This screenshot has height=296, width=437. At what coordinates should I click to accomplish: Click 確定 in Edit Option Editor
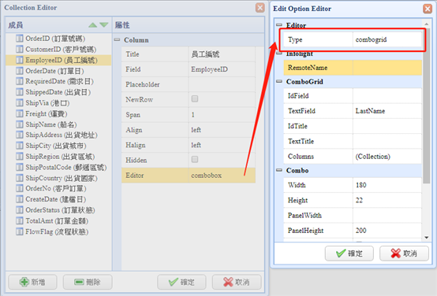pos(349,253)
